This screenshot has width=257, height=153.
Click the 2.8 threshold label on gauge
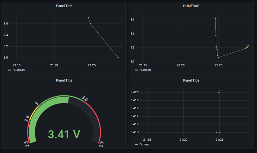[27, 118]
